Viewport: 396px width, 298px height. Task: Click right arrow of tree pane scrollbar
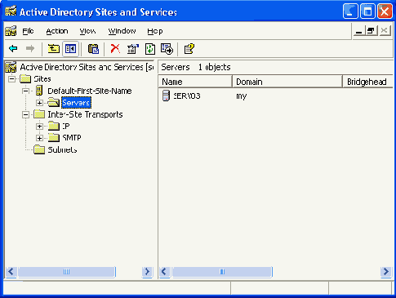point(147,272)
